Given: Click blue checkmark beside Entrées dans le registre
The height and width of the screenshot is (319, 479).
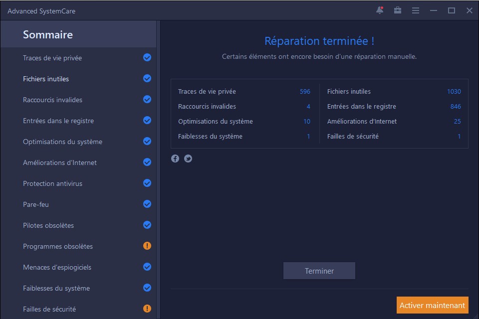Looking at the screenshot, I should [x=147, y=120].
